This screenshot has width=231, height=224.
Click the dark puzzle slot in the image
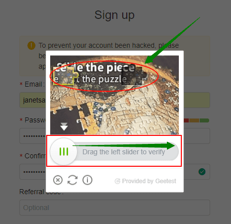(x=135, y=76)
